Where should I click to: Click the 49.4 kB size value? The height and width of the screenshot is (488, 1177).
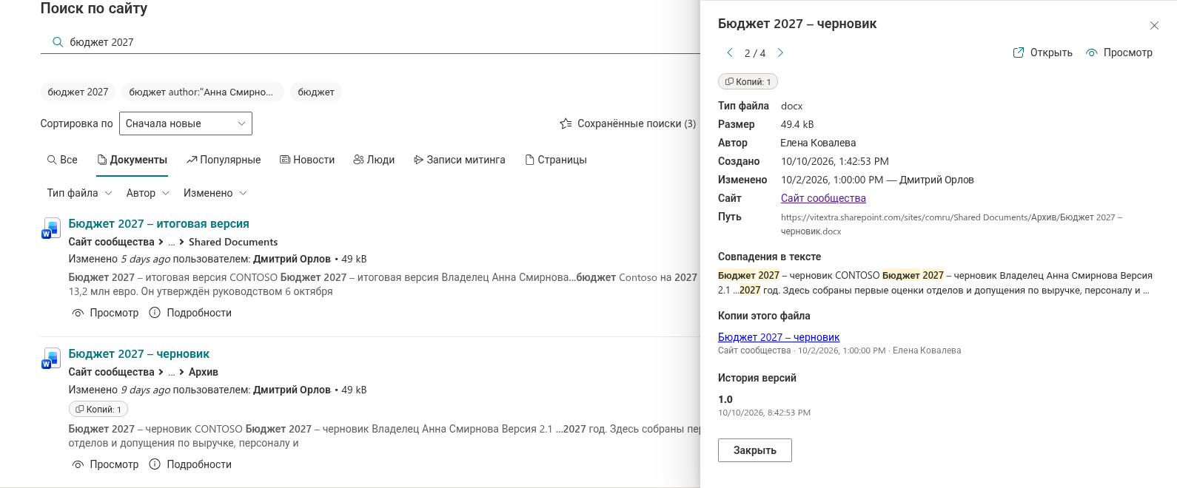(x=797, y=124)
